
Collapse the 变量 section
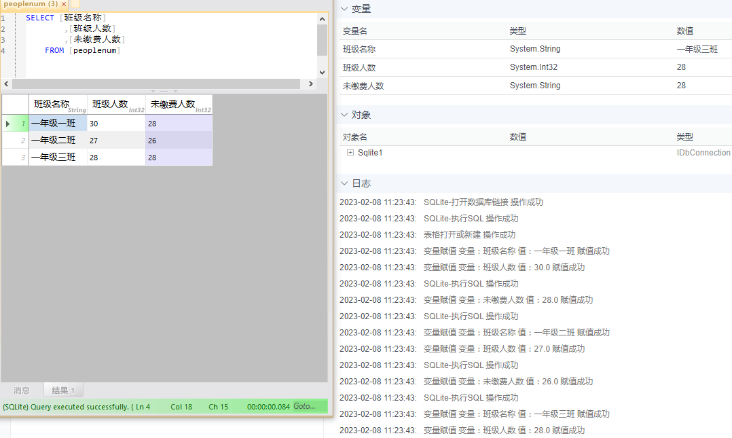344,9
